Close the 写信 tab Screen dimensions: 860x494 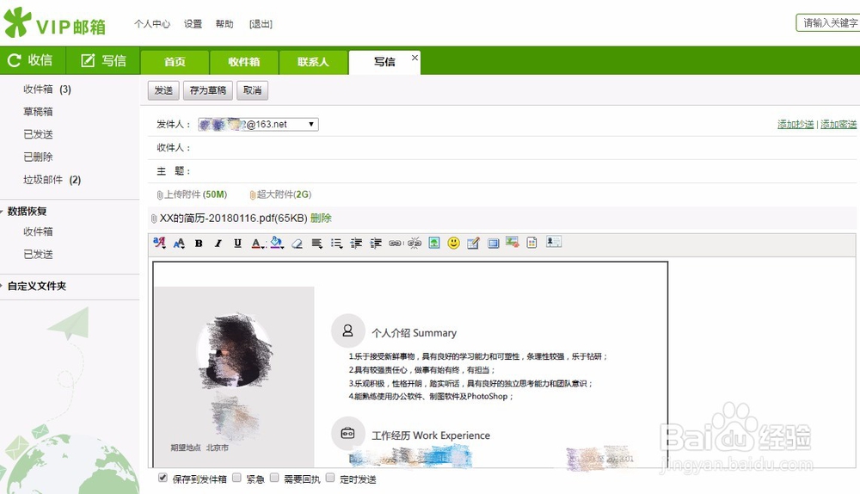415,57
